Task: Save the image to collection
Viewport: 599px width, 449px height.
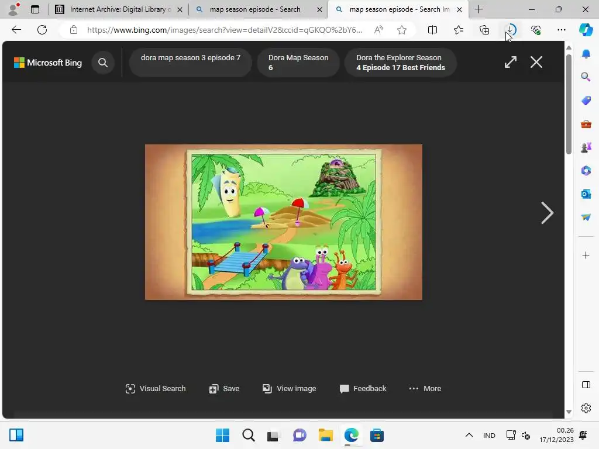Action: point(224,389)
